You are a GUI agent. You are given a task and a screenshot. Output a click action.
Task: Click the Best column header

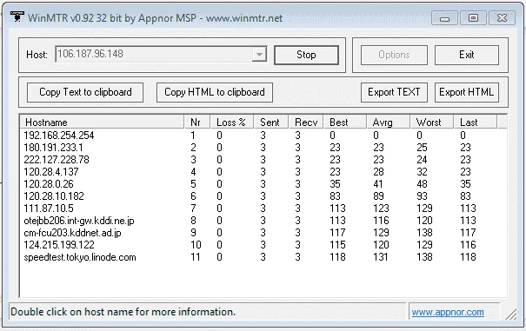345,122
